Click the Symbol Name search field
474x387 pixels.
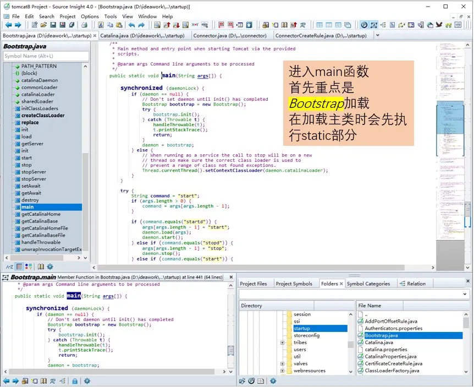(46, 56)
